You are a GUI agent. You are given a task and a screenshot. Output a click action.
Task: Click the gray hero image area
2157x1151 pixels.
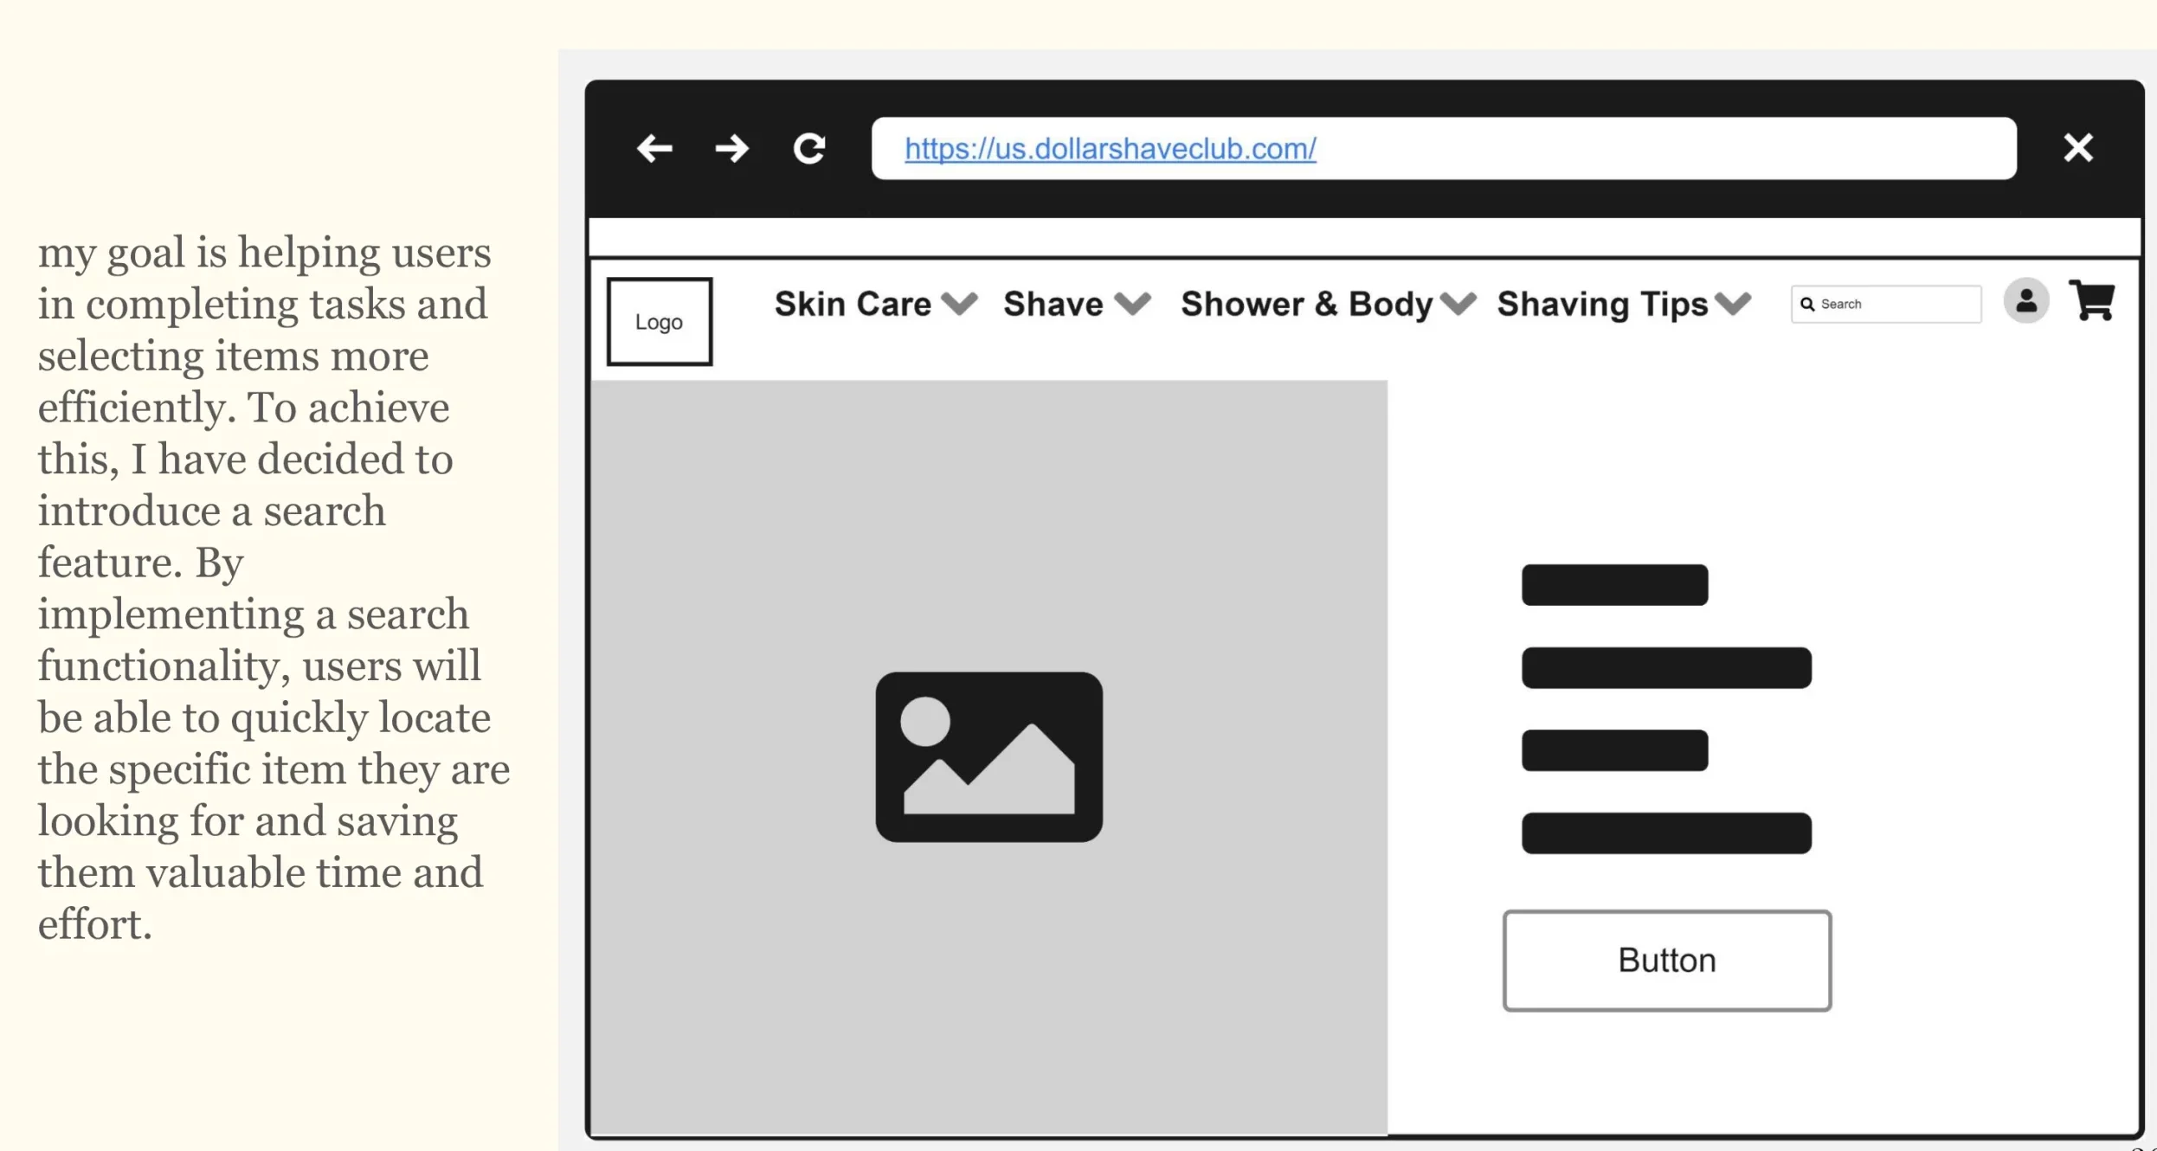tap(988, 519)
